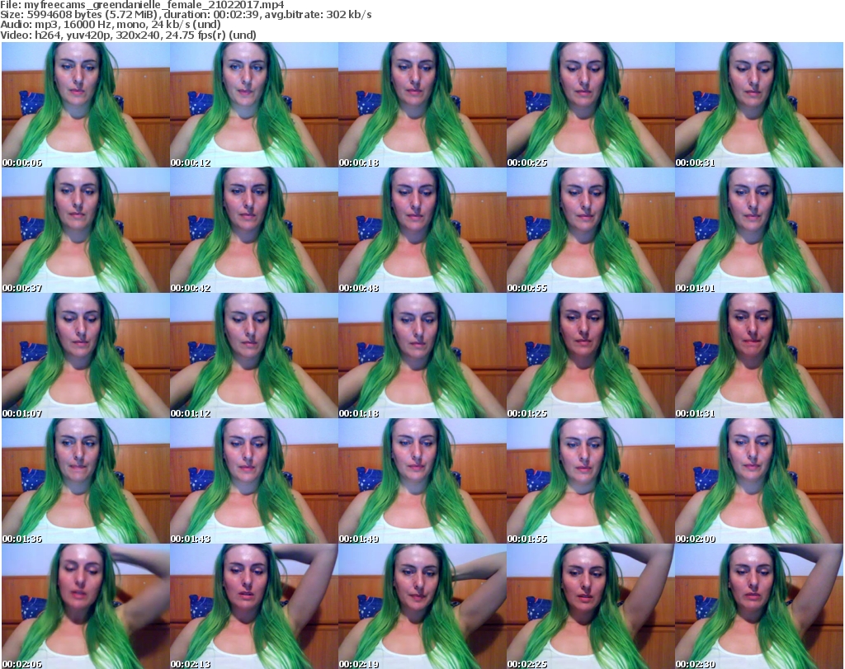Image resolution: width=845 pixels, height=669 pixels.
Task: Select the thumbnail timestamped 00:02:00
Action: (x=759, y=481)
